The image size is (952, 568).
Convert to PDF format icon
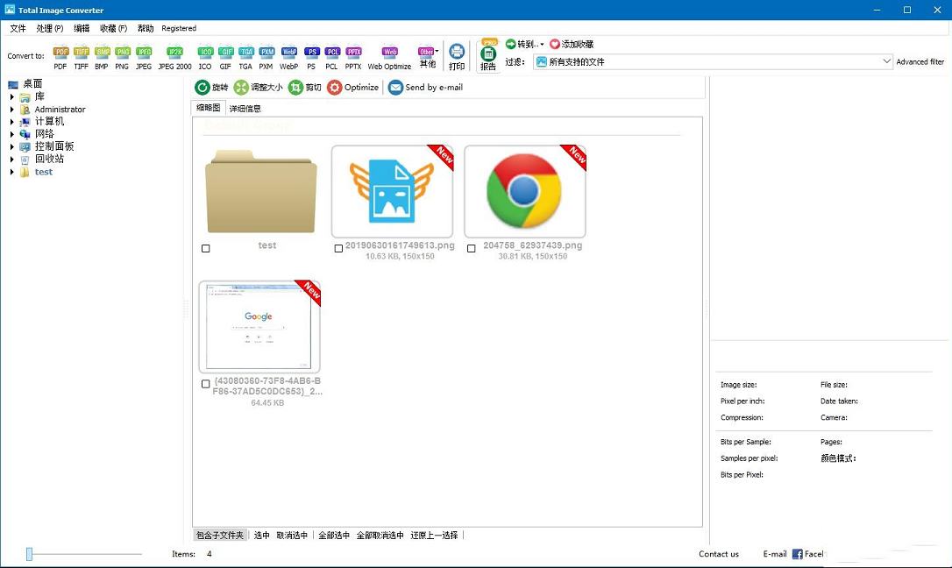(60, 54)
